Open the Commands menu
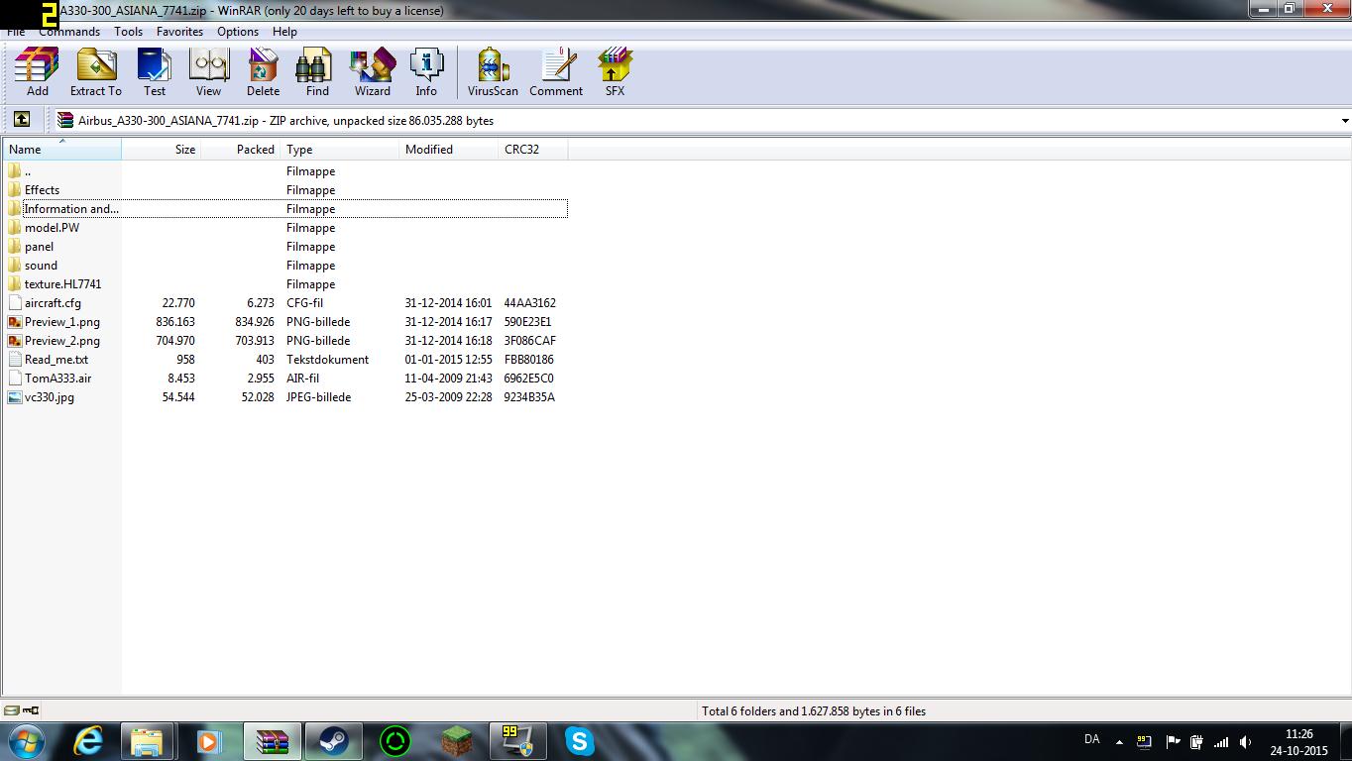The width and height of the screenshot is (1352, 761). 69,32
